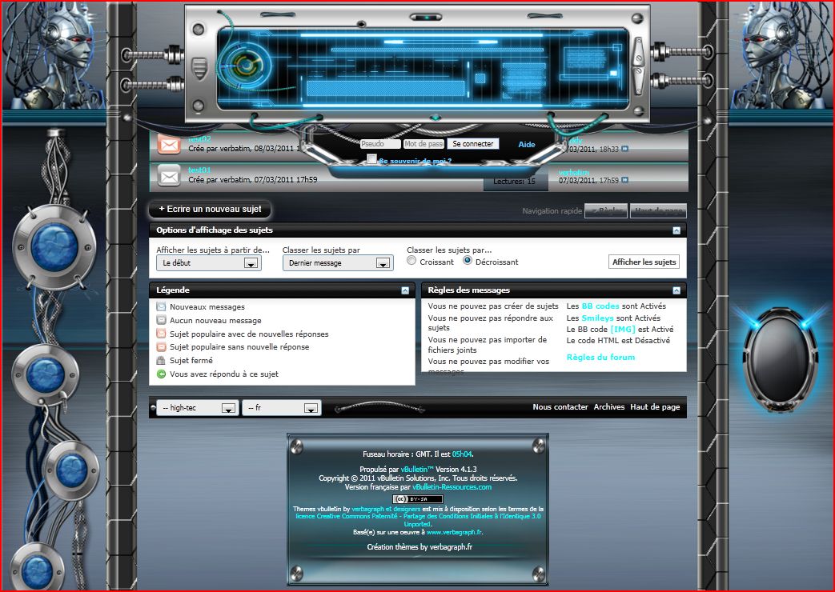Collapse the 'Options d'affichage des sujets' panel

tap(676, 230)
